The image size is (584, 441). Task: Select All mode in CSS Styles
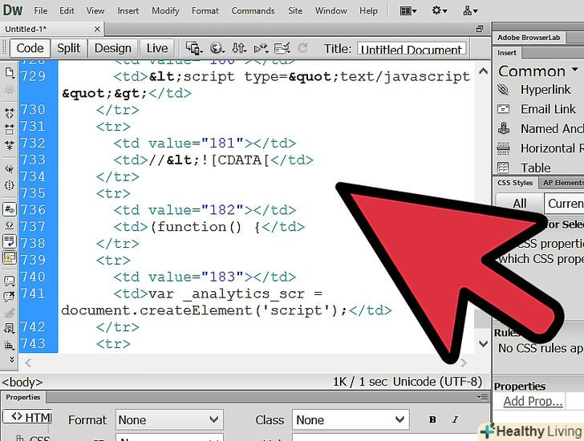[x=519, y=204]
